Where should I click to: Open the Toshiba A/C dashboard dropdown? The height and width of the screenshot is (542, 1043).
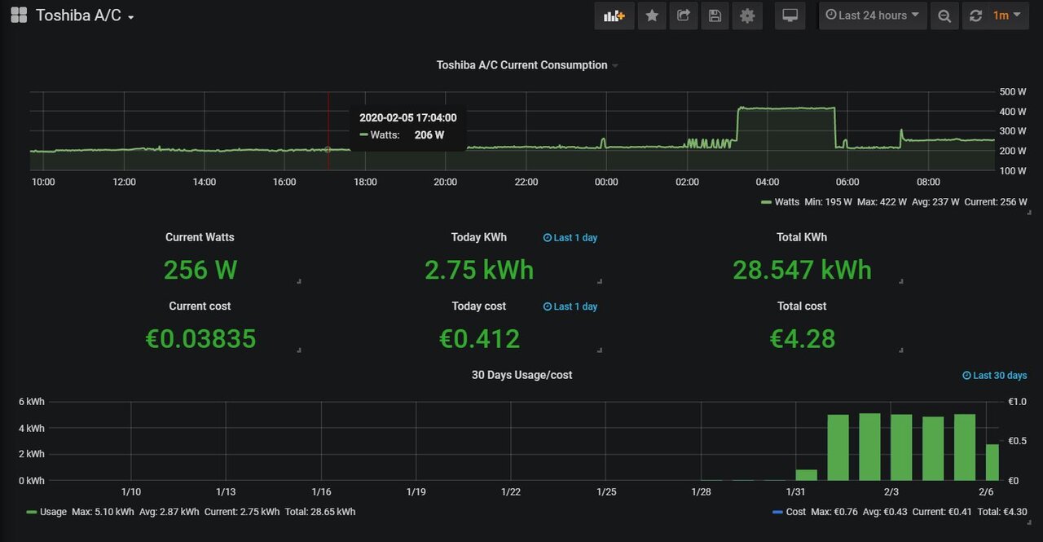click(x=85, y=15)
